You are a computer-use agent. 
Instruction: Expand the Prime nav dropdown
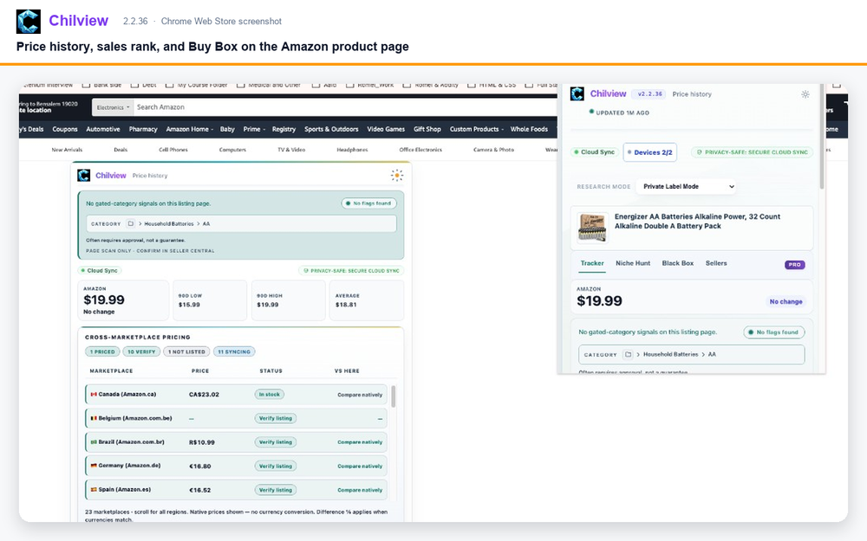point(254,129)
